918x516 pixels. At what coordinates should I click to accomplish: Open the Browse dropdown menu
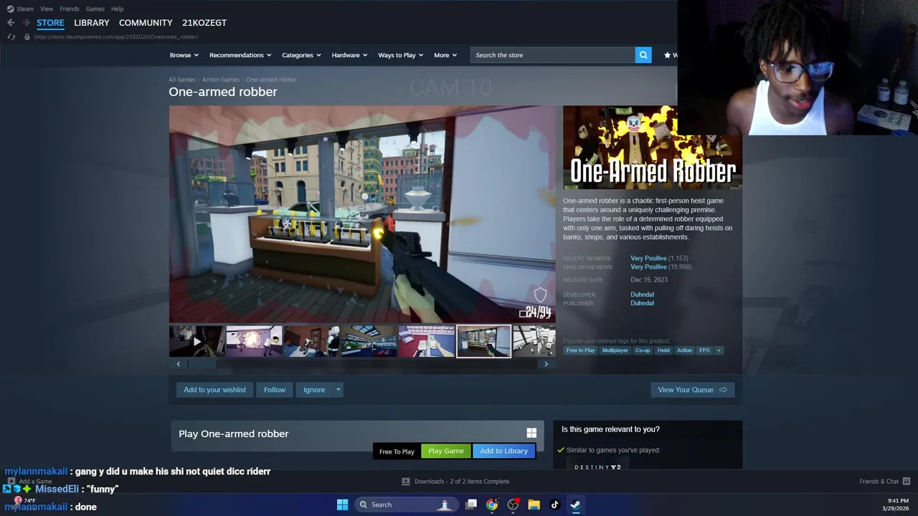tap(184, 55)
